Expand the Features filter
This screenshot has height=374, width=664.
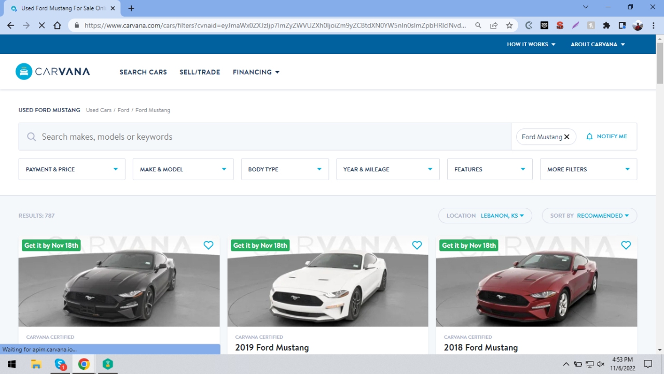coord(490,169)
